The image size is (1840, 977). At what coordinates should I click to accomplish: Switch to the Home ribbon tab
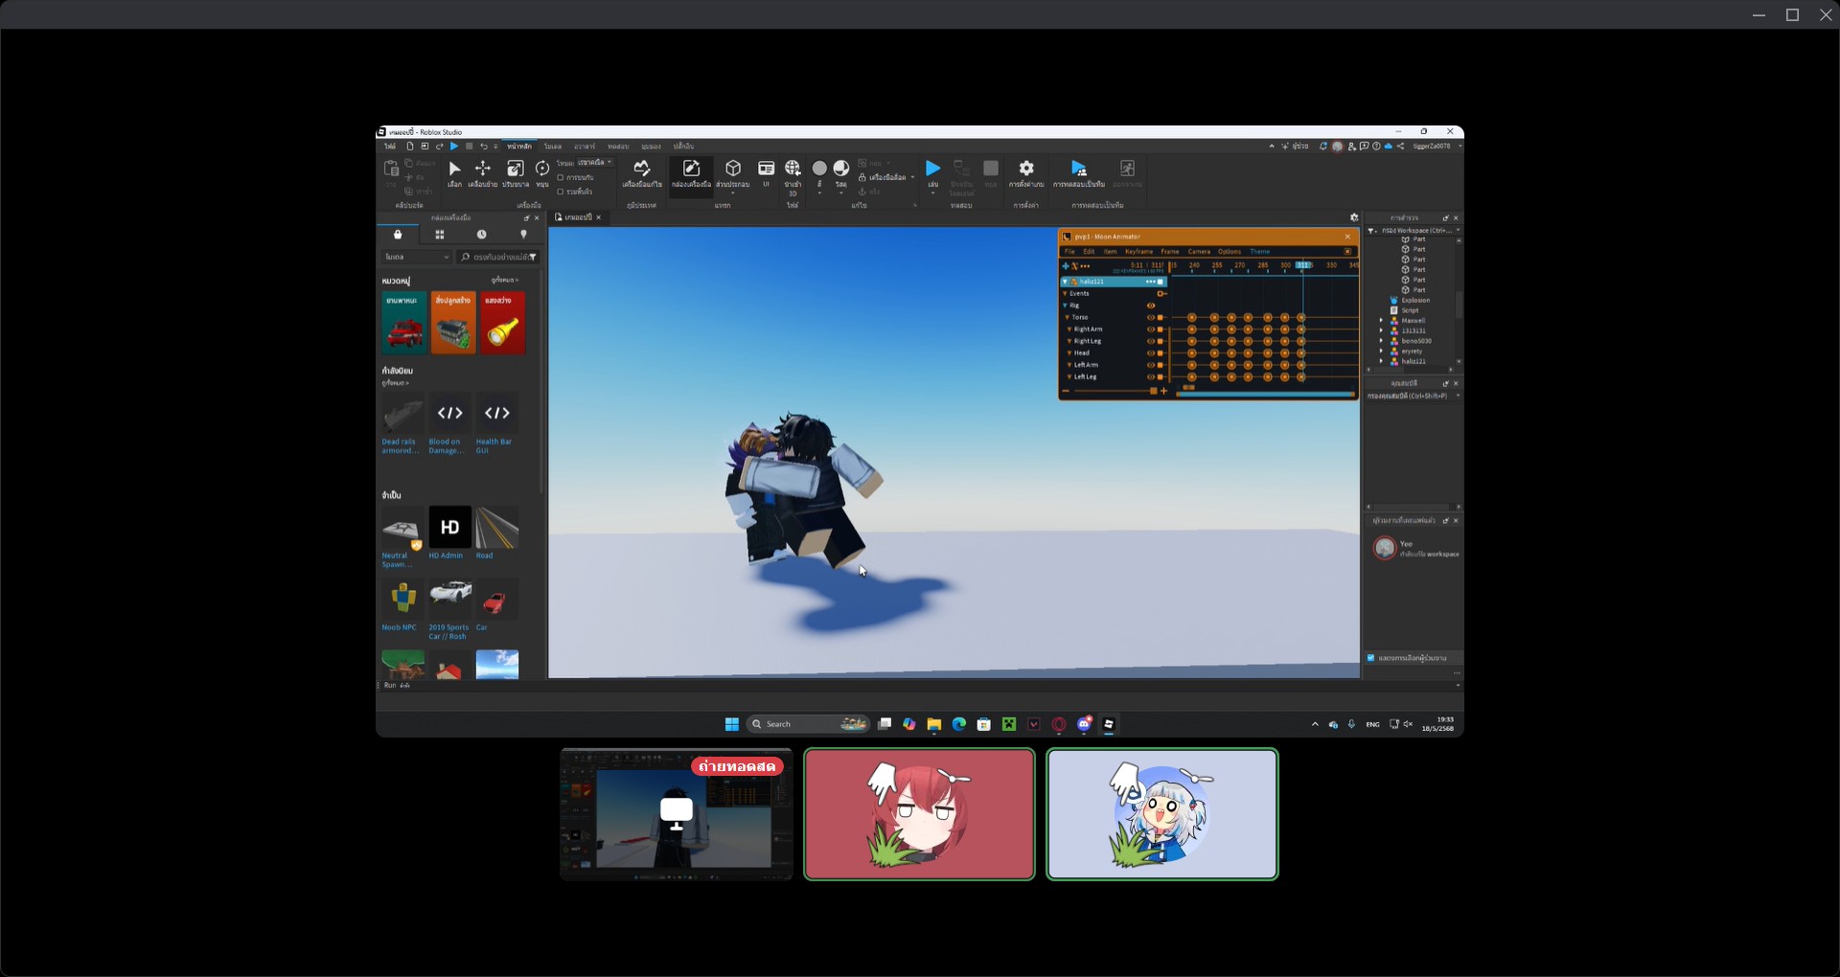click(519, 147)
